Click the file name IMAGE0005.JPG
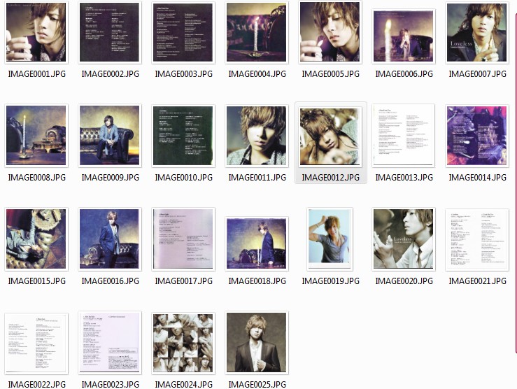The image size is (517, 389). [331, 74]
